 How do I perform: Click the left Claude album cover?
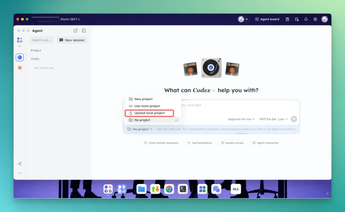[190, 69]
